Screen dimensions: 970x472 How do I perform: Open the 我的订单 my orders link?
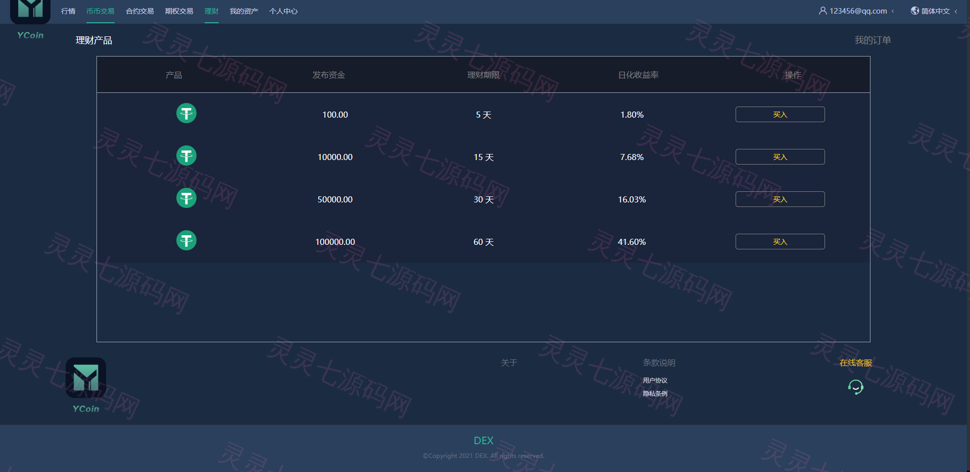872,40
